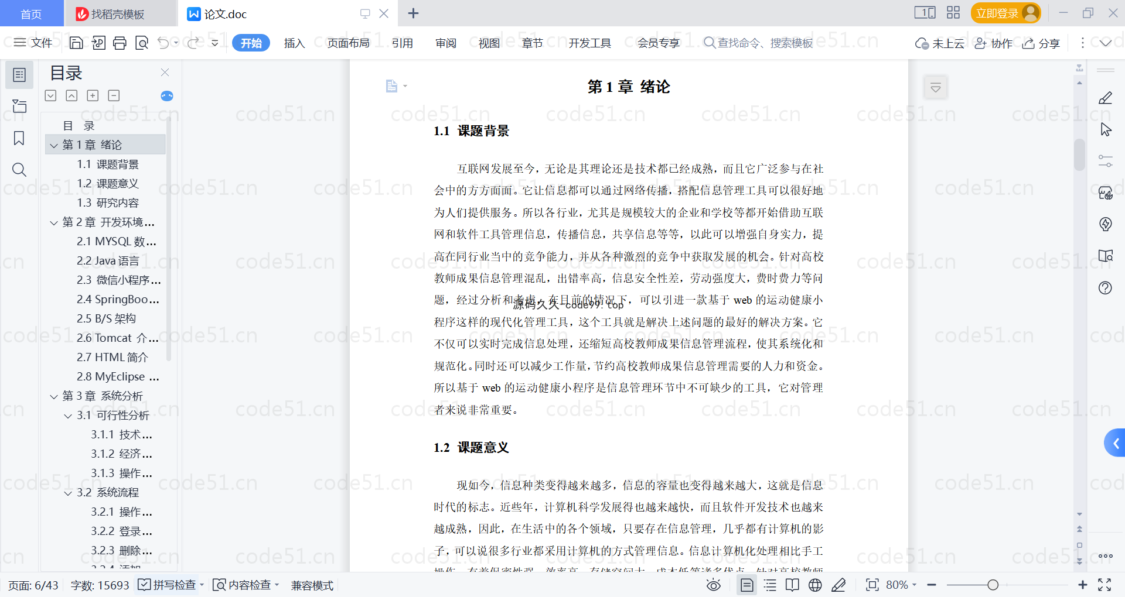1125x597 pixels.
Task: Click the blue smart outline icon
Action: [x=167, y=96]
